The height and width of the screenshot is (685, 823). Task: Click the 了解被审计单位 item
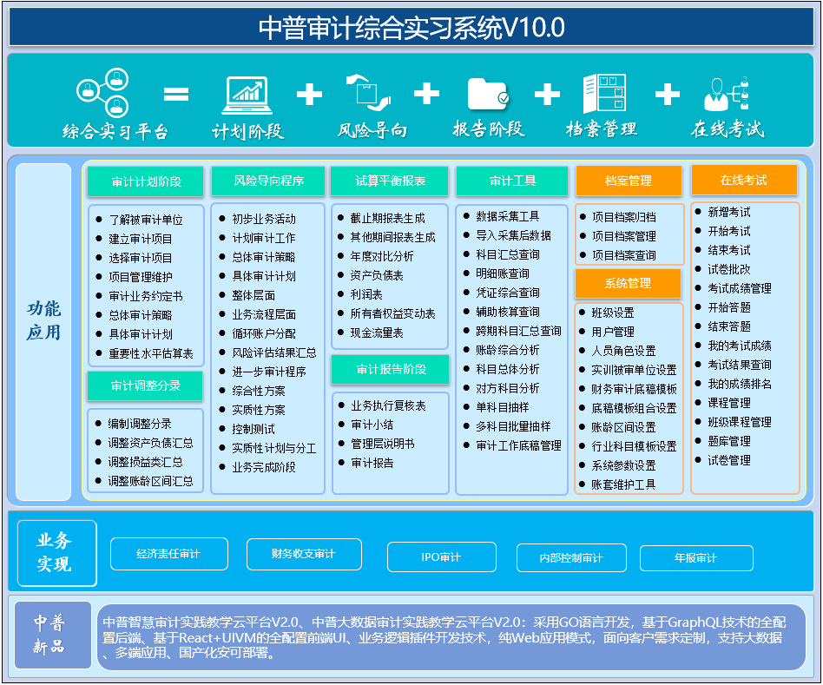(145, 220)
